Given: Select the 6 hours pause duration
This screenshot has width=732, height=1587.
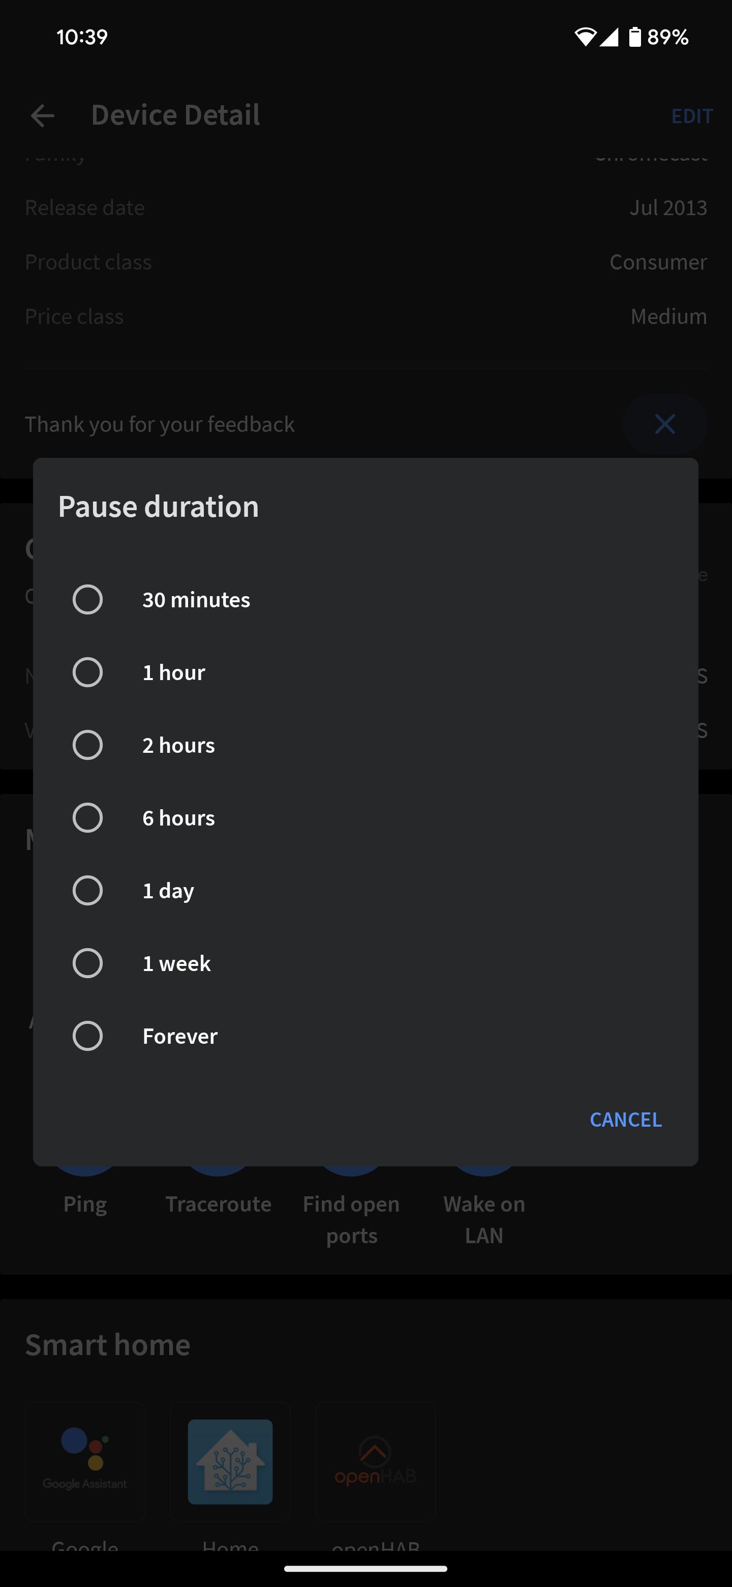Looking at the screenshot, I should tap(87, 817).
